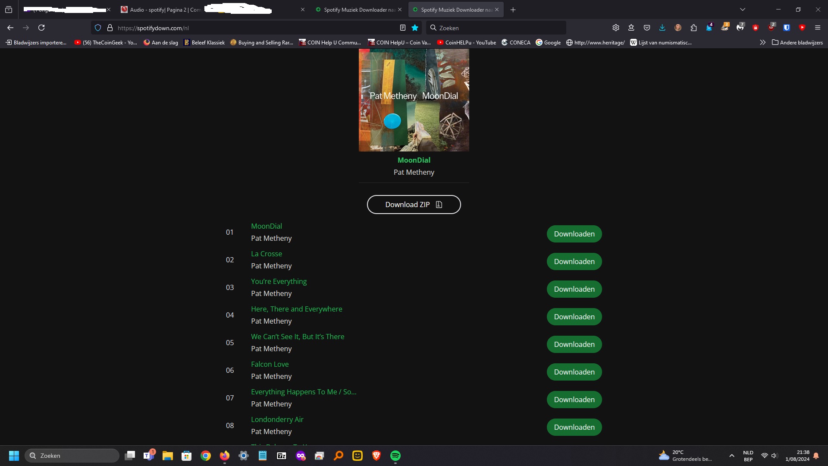Download track 08 Londonderry Air
This screenshot has height=466, width=828.
pyautogui.click(x=574, y=427)
